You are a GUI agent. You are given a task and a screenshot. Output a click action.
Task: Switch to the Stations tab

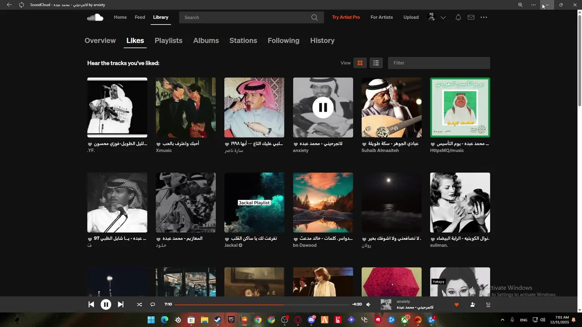[243, 40]
